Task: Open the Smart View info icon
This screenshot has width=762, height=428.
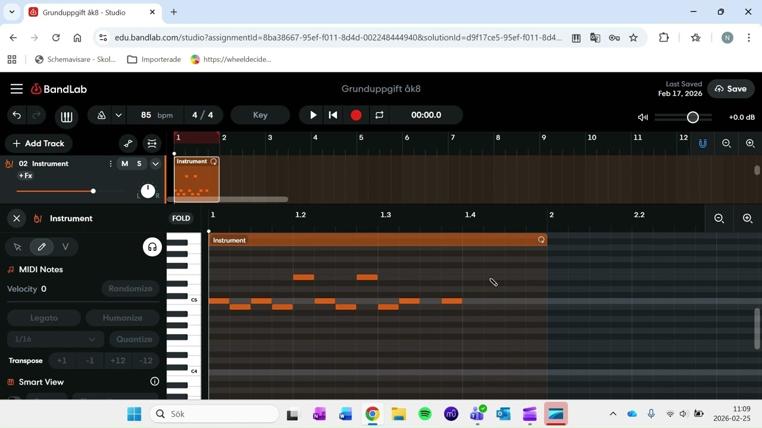Action: [x=155, y=382]
